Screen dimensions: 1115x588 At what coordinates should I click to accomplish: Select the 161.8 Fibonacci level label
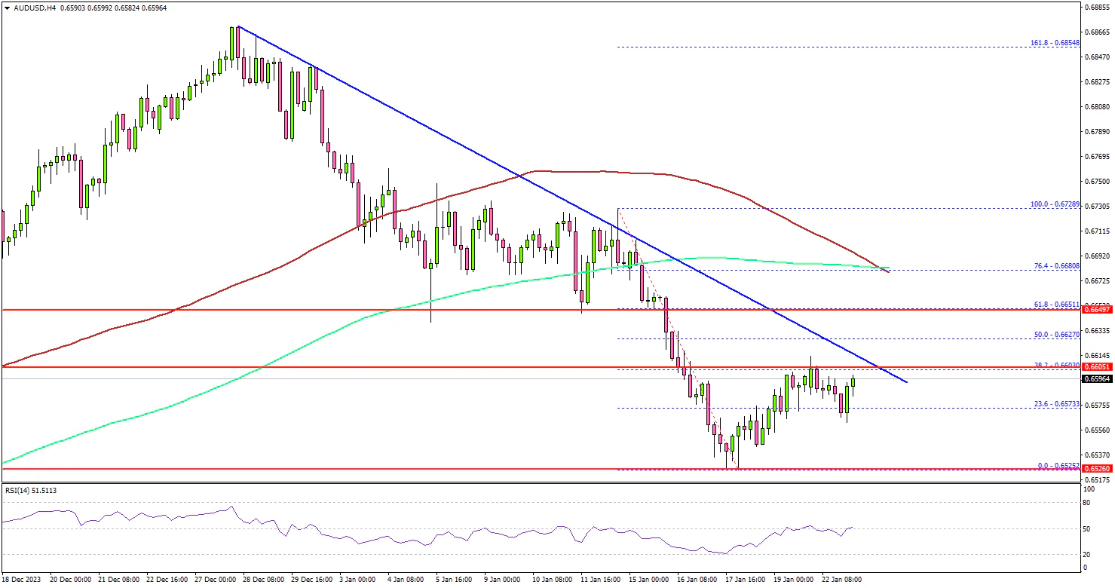[x=1055, y=43]
